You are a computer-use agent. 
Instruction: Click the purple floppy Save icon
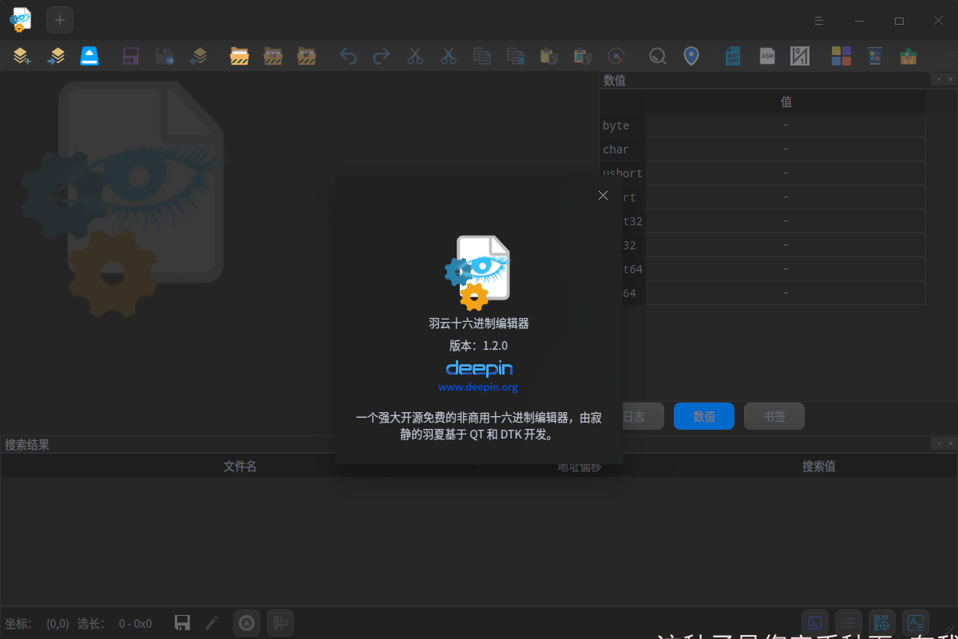[x=131, y=56]
